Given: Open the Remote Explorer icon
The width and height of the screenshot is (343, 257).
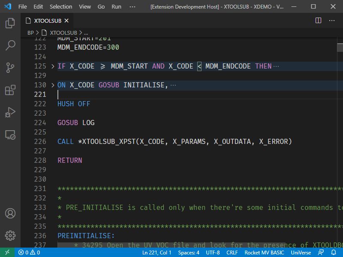Looking at the screenshot, I should pos(10,135).
